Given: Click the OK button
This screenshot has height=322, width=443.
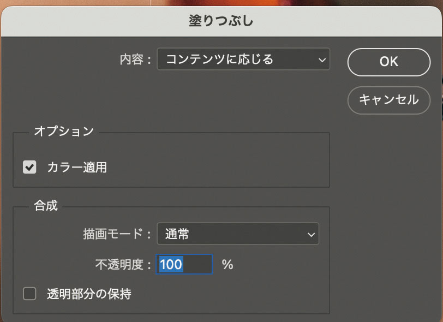Looking at the screenshot, I should [x=388, y=62].
